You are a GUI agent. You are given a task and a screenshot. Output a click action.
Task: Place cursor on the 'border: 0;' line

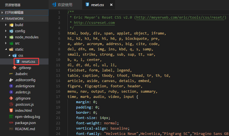86,113
